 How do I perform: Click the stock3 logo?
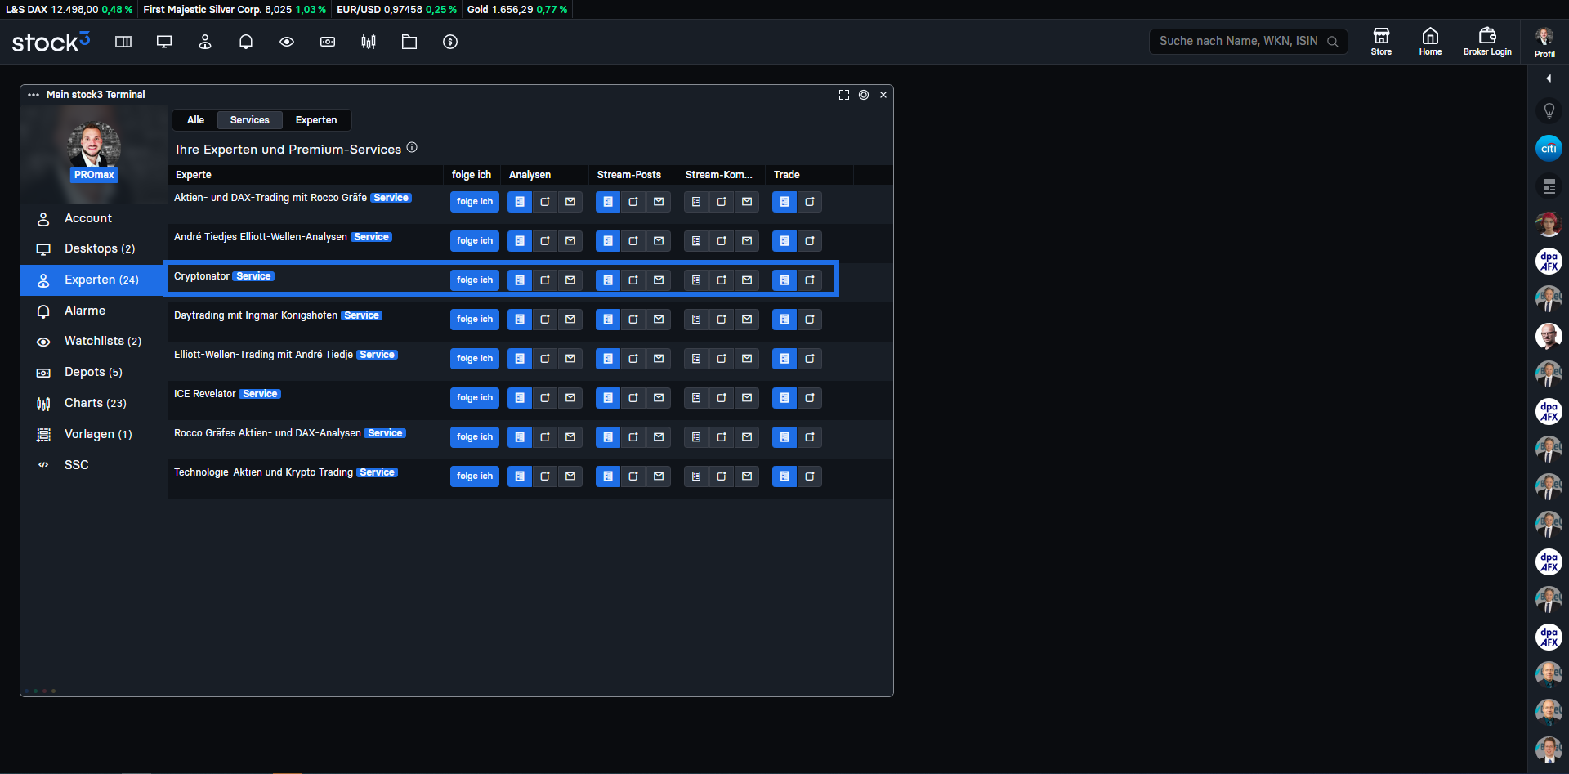[x=51, y=42]
